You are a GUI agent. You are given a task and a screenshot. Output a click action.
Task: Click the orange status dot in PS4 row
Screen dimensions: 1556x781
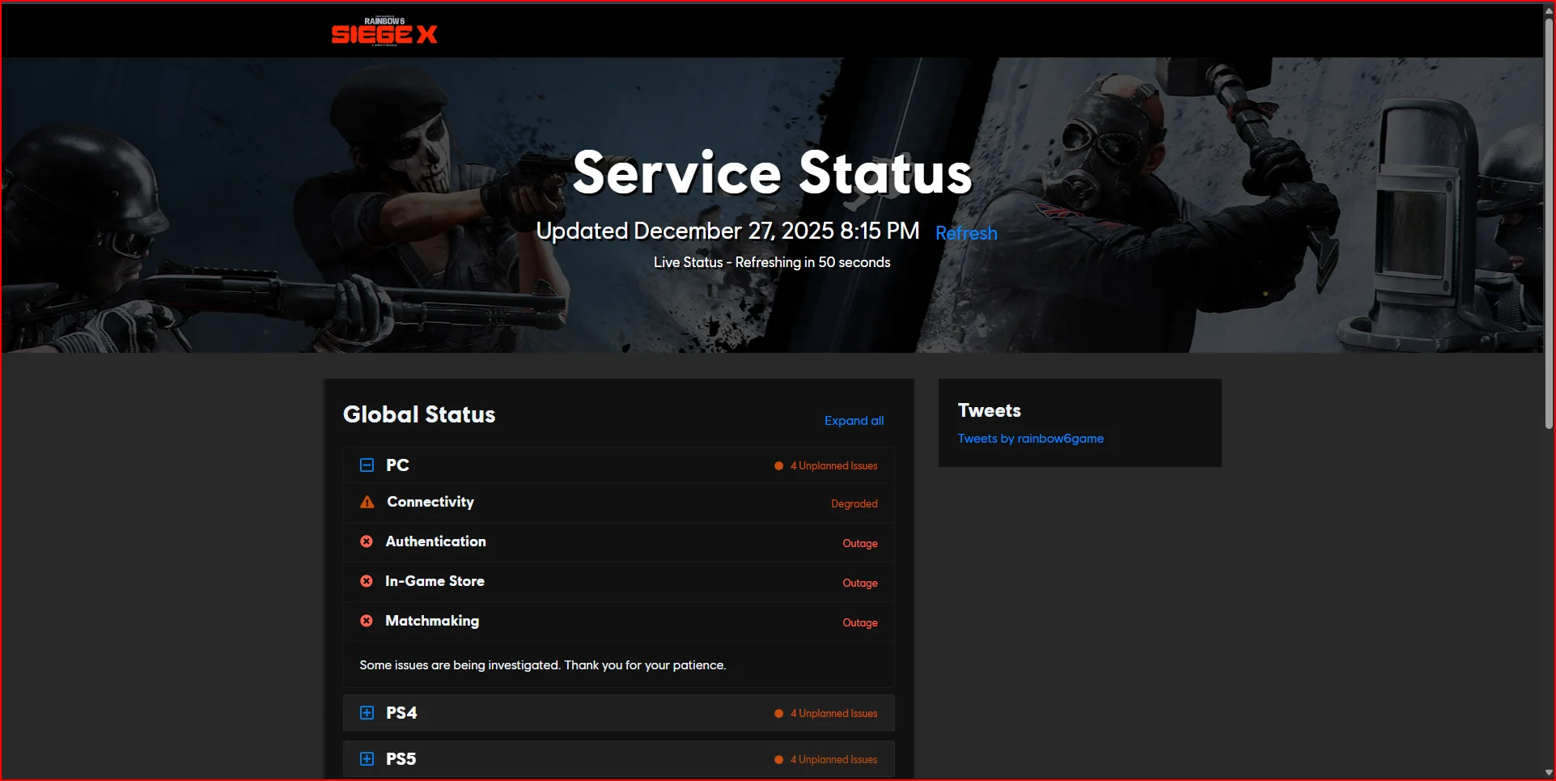[778, 713]
